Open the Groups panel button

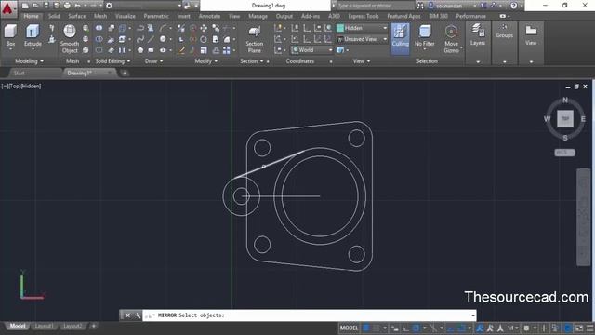click(x=504, y=32)
